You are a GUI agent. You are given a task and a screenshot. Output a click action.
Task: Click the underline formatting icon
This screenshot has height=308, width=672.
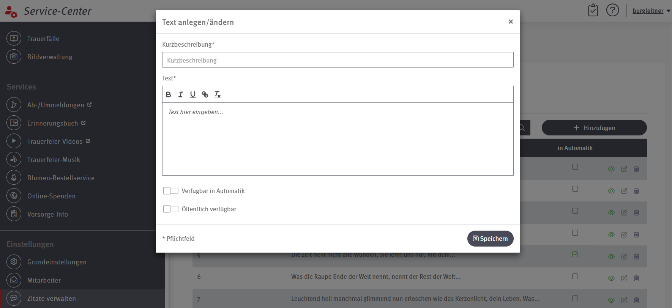click(193, 94)
